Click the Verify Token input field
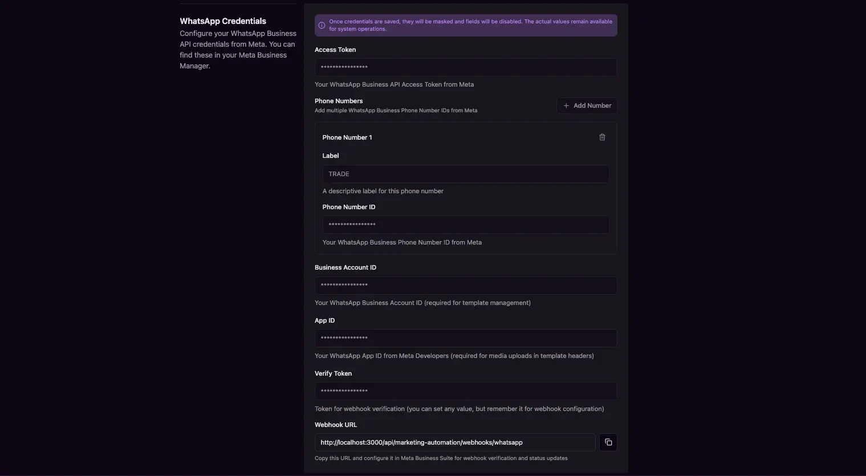This screenshot has width=866, height=476. coord(465,391)
